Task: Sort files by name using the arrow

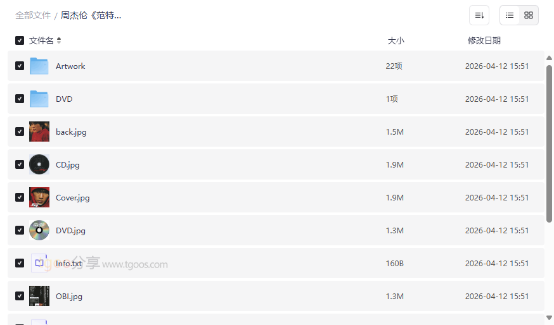Action: tap(59, 40)
